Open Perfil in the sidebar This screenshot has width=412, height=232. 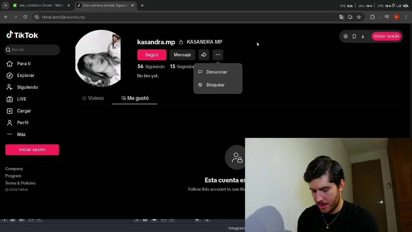(18, 123)
